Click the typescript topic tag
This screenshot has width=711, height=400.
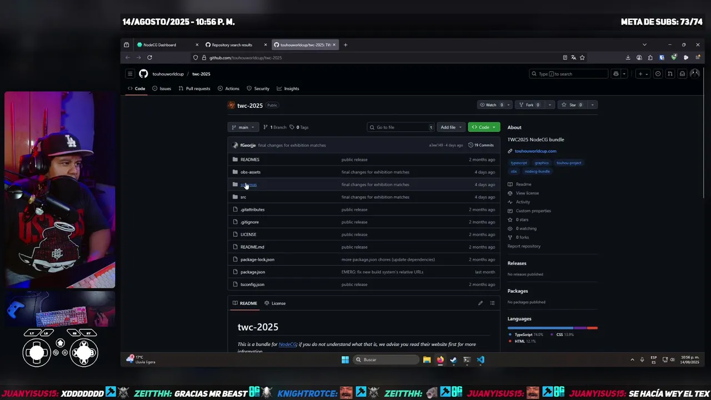point(519,163)
